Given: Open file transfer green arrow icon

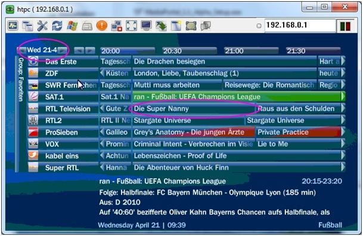Looking at the screenshot, I should [x=161, y=26].
